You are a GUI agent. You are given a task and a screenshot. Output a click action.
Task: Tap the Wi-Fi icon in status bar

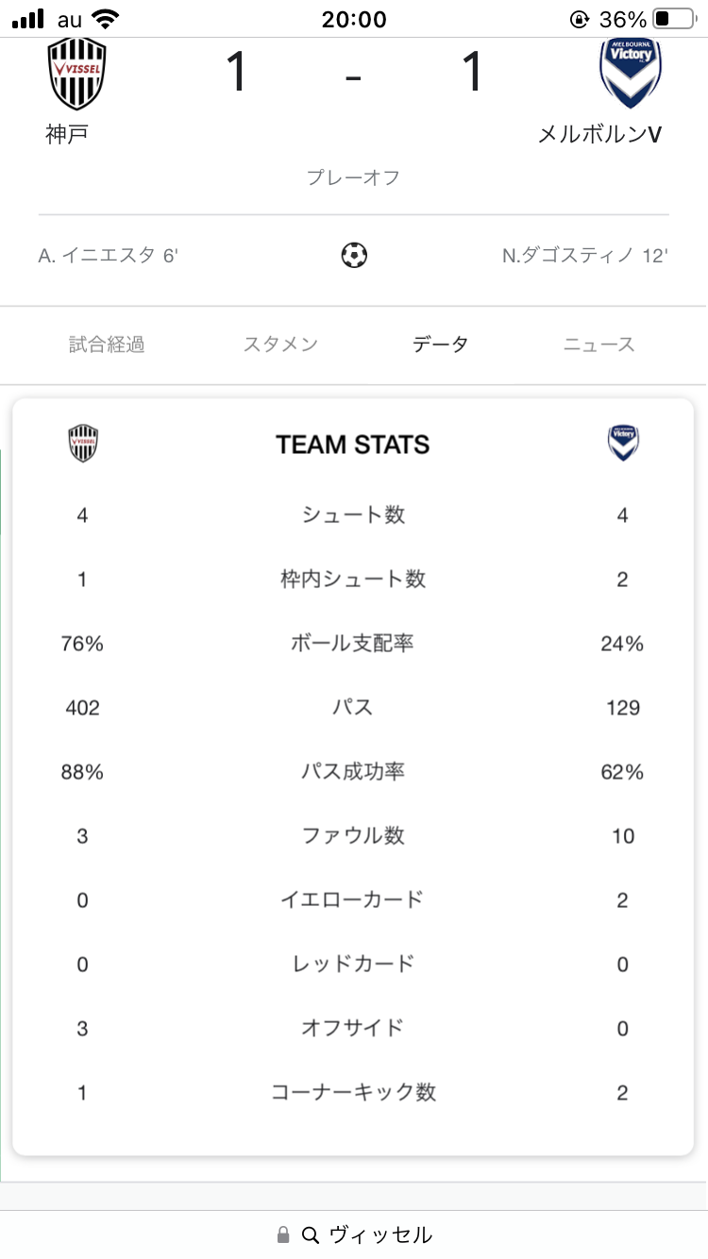coord(107,19)
